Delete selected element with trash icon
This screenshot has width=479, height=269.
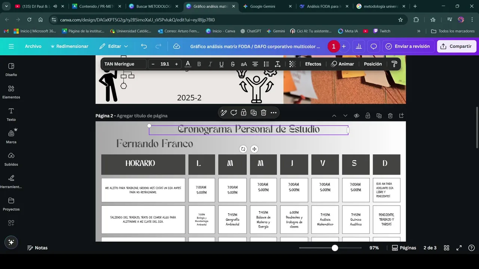click(263, 112)
